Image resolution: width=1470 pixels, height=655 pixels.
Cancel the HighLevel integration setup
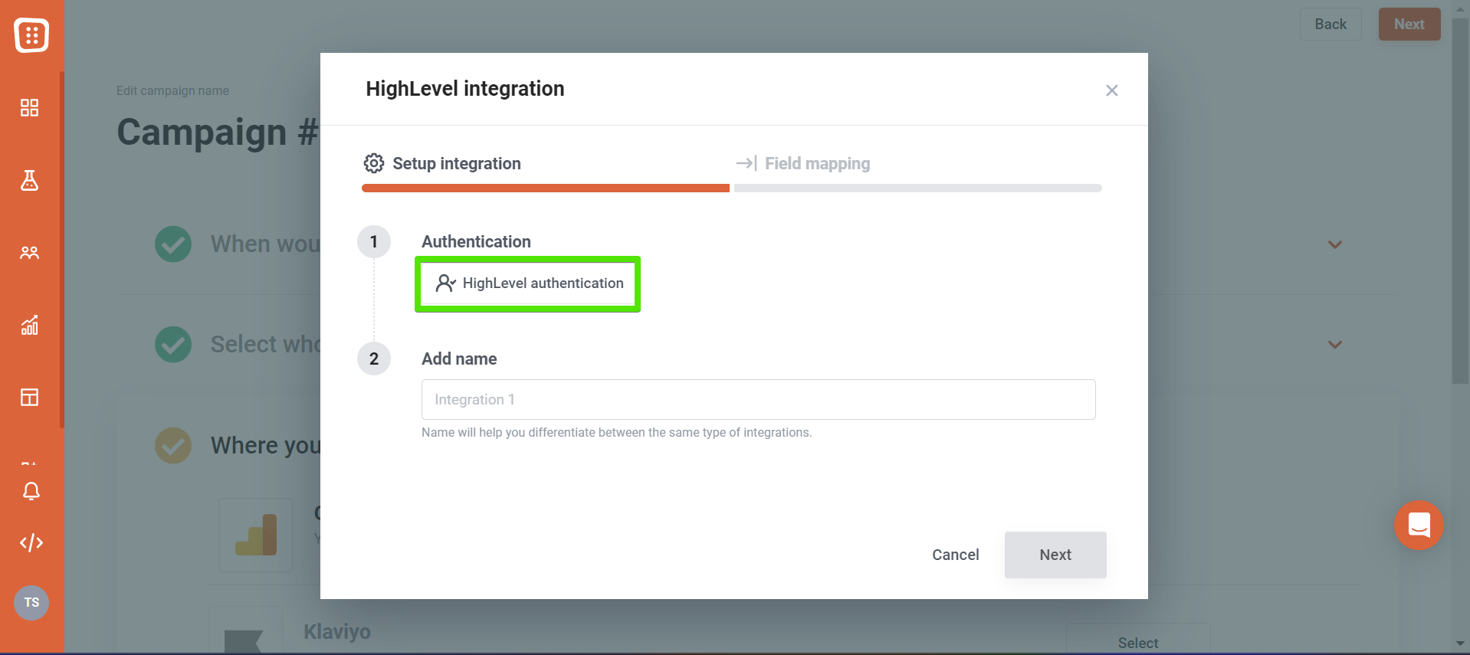[x=955, y=555]
